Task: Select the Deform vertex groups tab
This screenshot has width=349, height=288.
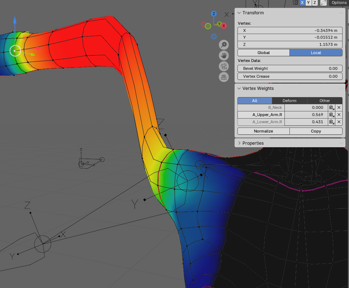Action: click(289, 101)
